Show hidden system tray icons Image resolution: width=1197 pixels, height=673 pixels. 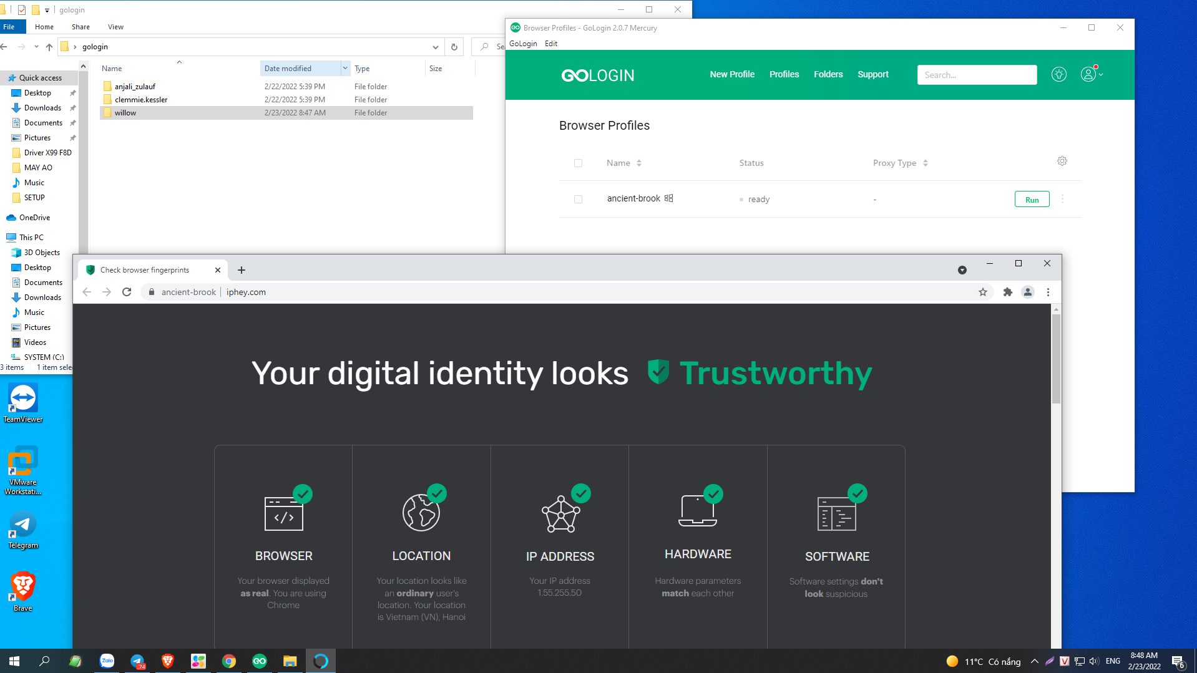(1035, 661)
